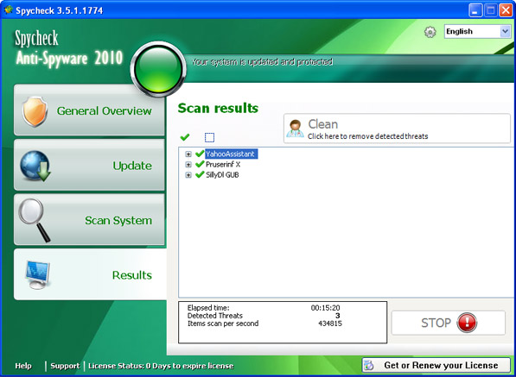Click the Clean button to remove threats

(x=397, y=129)
